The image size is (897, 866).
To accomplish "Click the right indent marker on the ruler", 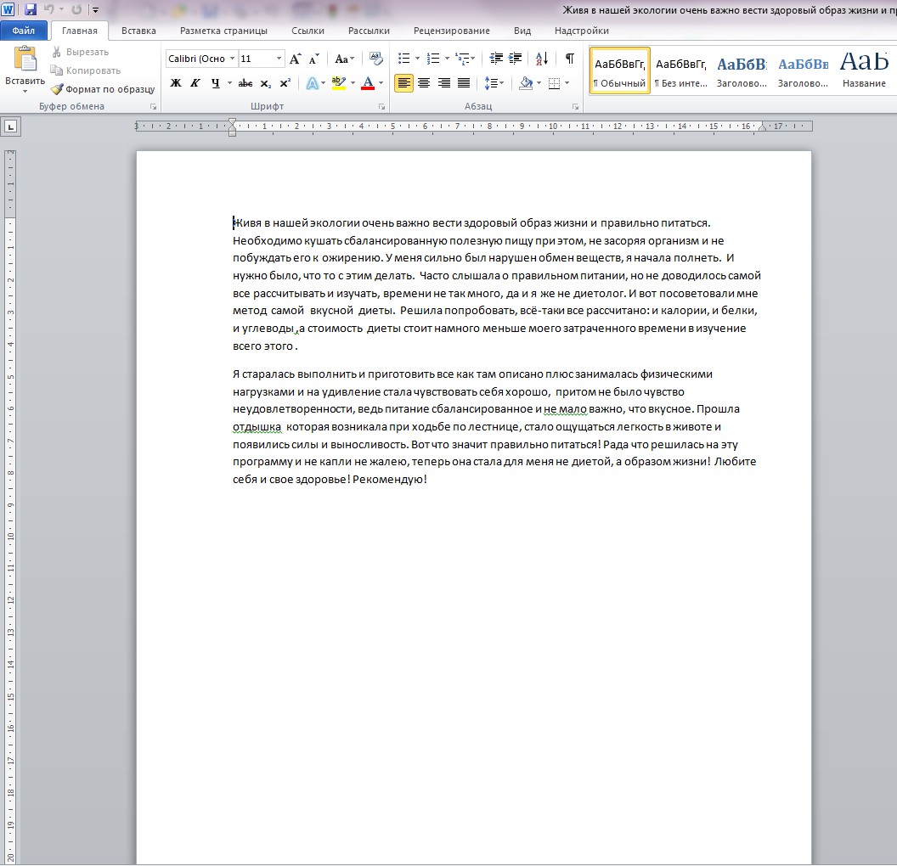I will pyautogui.click(x=762, y=127).
